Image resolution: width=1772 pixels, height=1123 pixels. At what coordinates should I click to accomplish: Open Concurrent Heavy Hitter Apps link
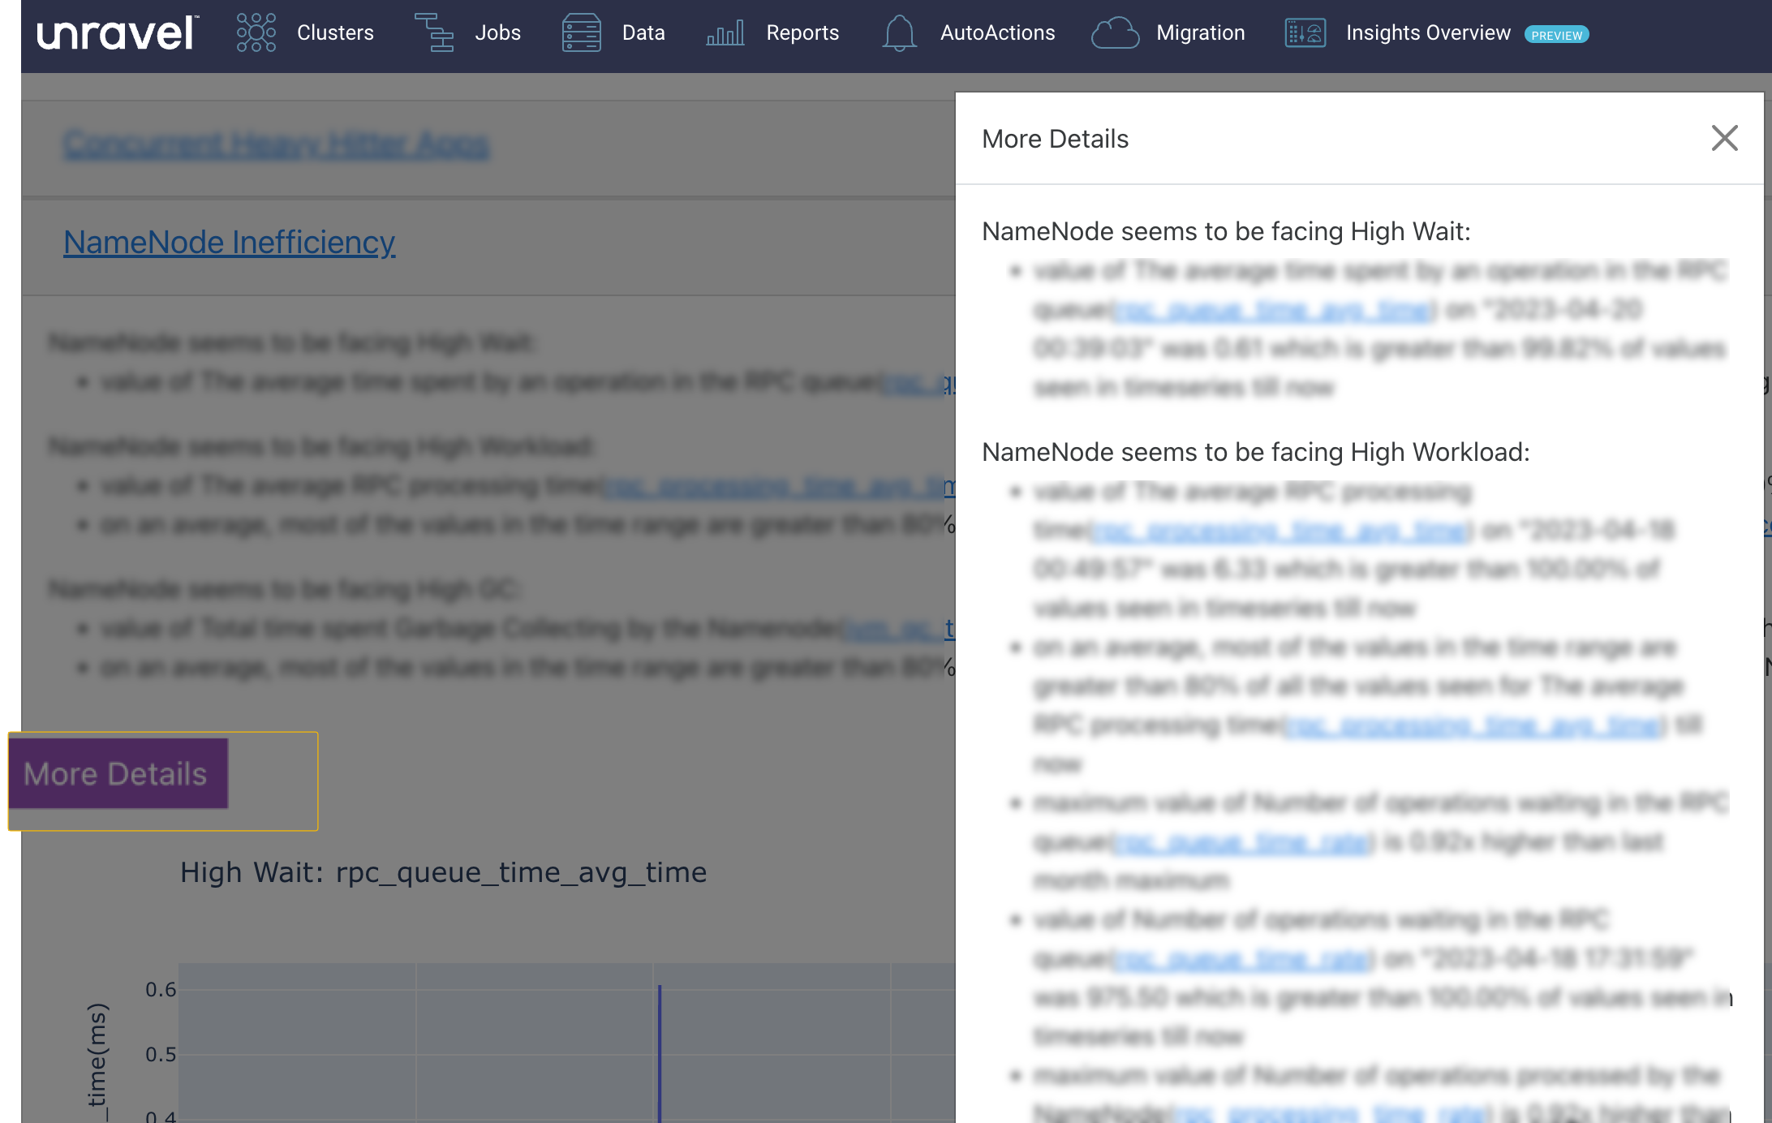pos(276,144)
